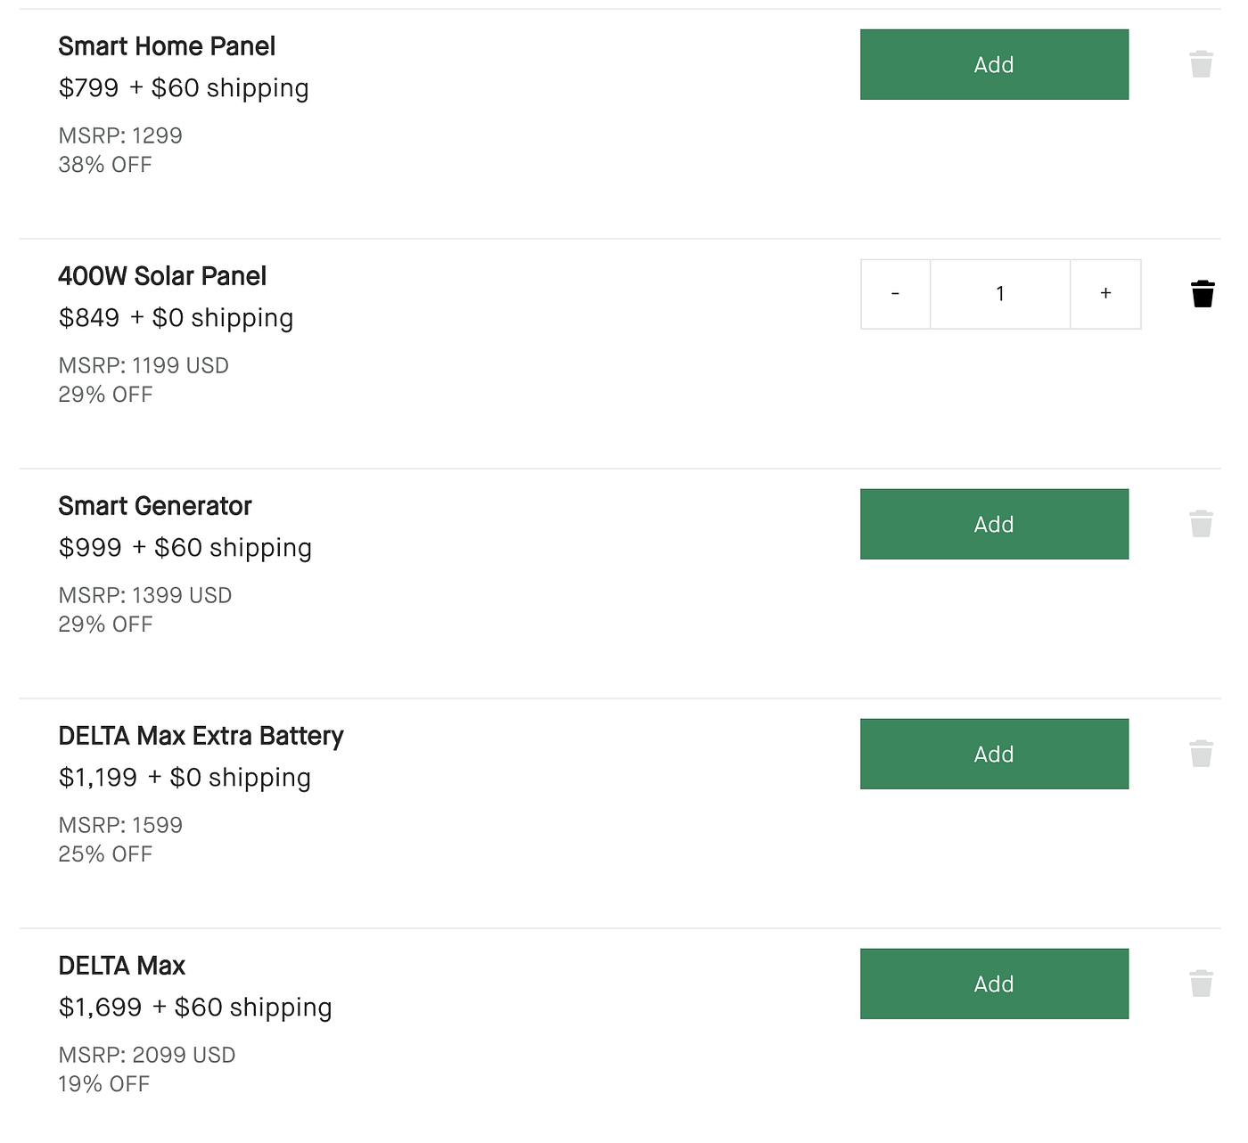Click the trash icon in DELTA Max row
The width and height of the screenshot is (1248, 1143).
[x=1201, y=984]
